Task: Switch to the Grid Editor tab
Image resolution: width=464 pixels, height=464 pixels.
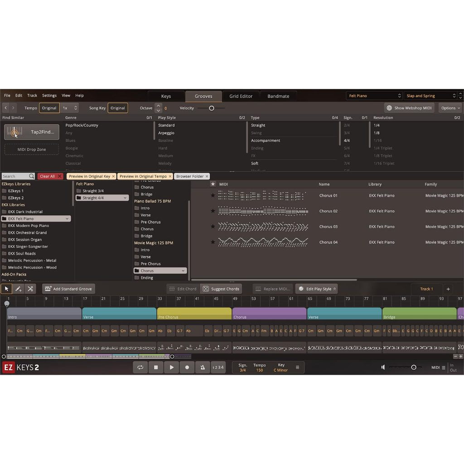Action: (241, 96)
